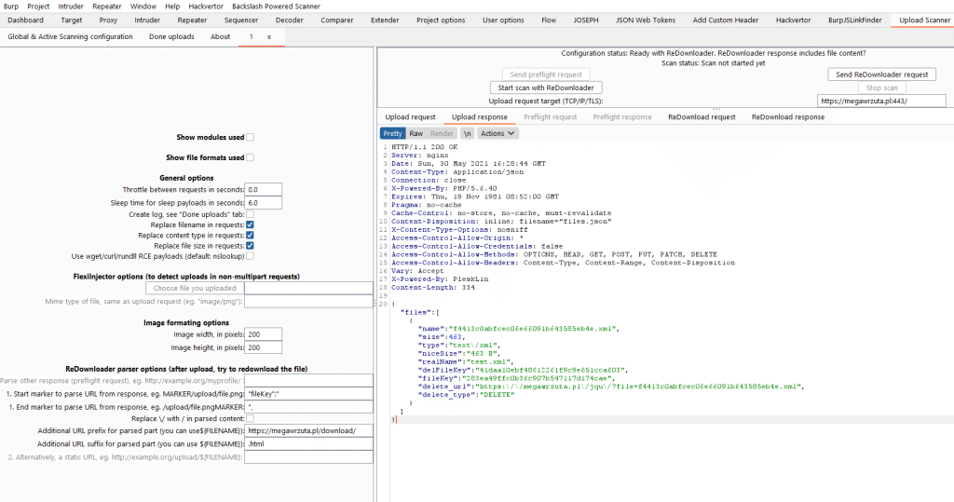This screenshot has width=954, height=502.
Task: Toggle Replace \/ with / in parsed content
Action: [250, 418]
